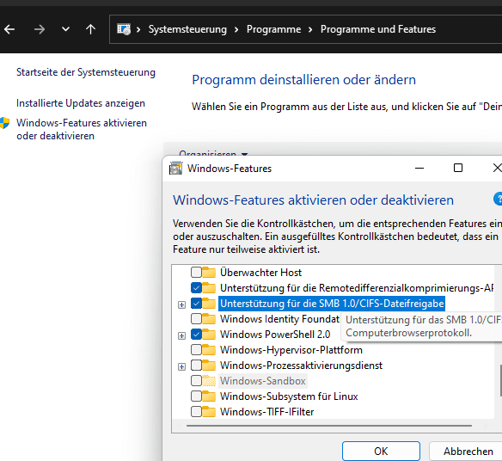The width and height of the screenshot is (502, 461).
Task: Click folder icon of Remotedifferenzialkomprimierung row
Action: (209, 287)
